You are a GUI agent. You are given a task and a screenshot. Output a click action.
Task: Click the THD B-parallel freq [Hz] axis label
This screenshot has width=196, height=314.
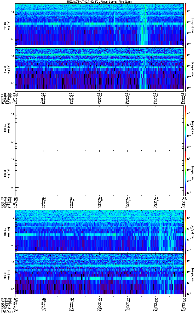coord(8,173)
